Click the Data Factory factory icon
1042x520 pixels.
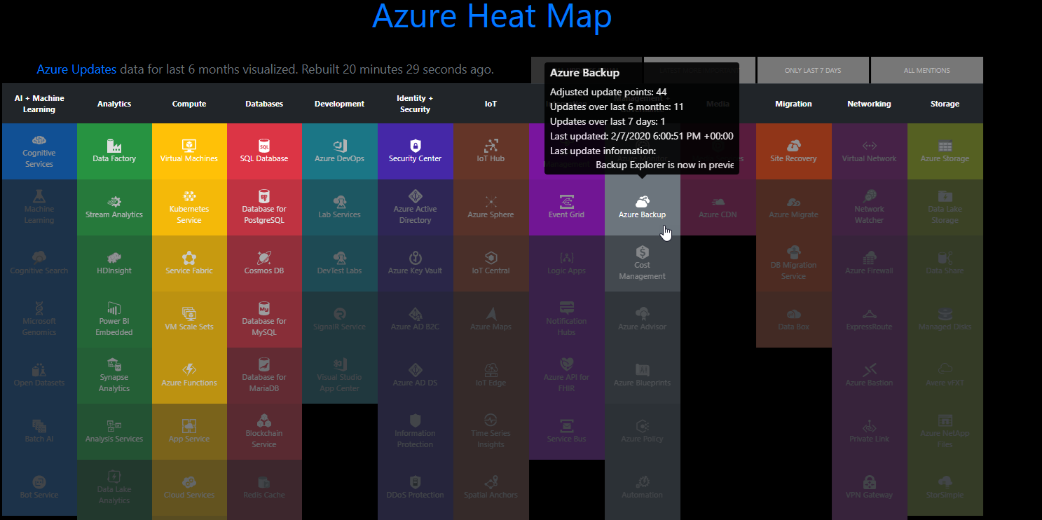coord(114,145)
